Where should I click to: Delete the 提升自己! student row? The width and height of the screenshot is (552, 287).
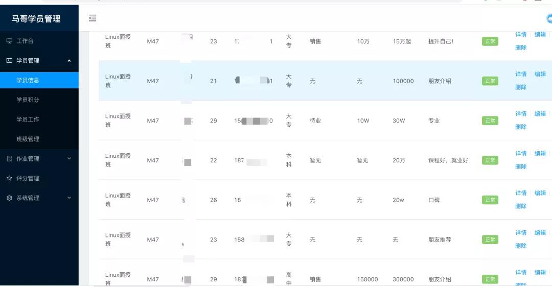coord(521,47)
